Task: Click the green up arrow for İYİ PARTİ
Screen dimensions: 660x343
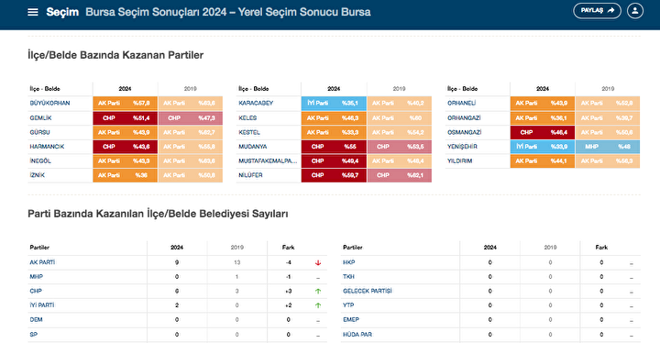Action: point(318,305)
